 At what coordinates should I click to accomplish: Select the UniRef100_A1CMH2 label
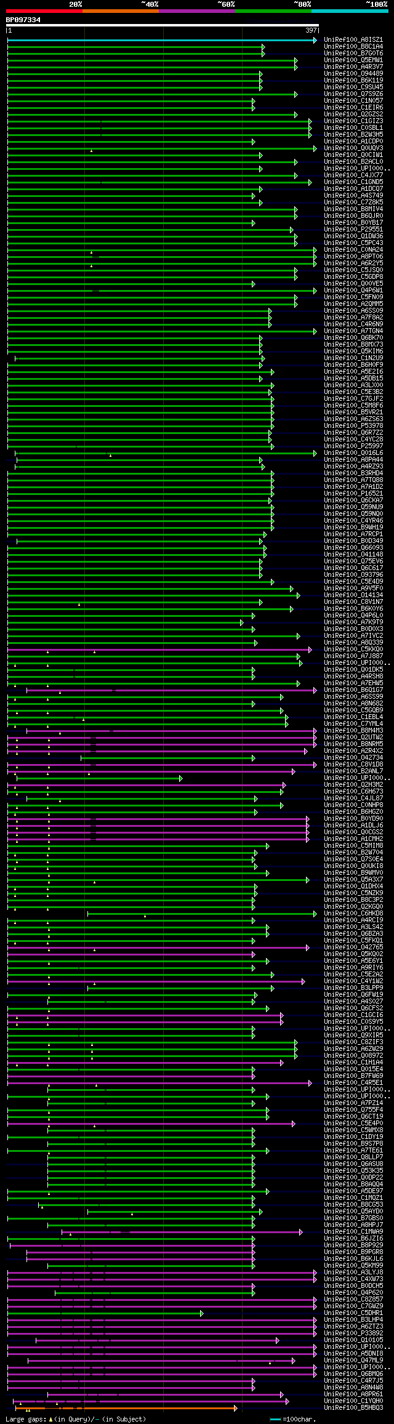(353, 839)
